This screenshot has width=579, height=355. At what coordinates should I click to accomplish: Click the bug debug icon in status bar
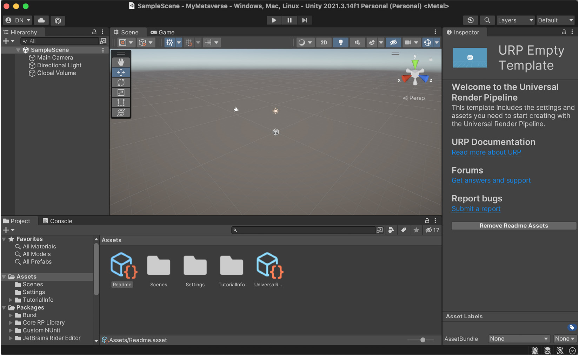[535, 350]
